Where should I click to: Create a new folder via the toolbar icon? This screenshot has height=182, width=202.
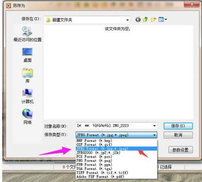[153, 20]
